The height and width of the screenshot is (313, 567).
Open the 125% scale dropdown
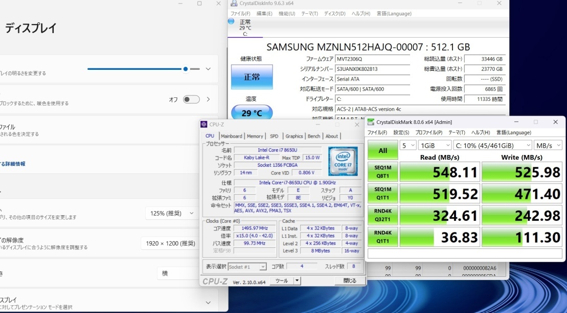pos(172,213)
